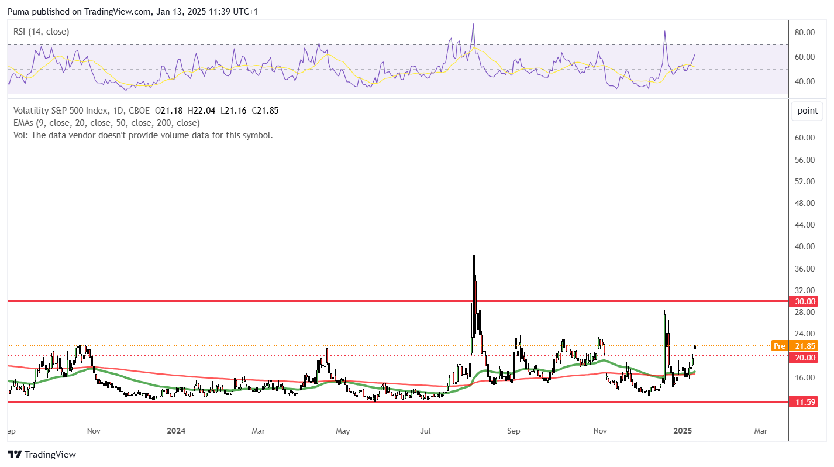Click the Sep label after Jul on time axis
Image resolution: width=834 pixels, height=467 pixels.
click(x=514, y=431)
